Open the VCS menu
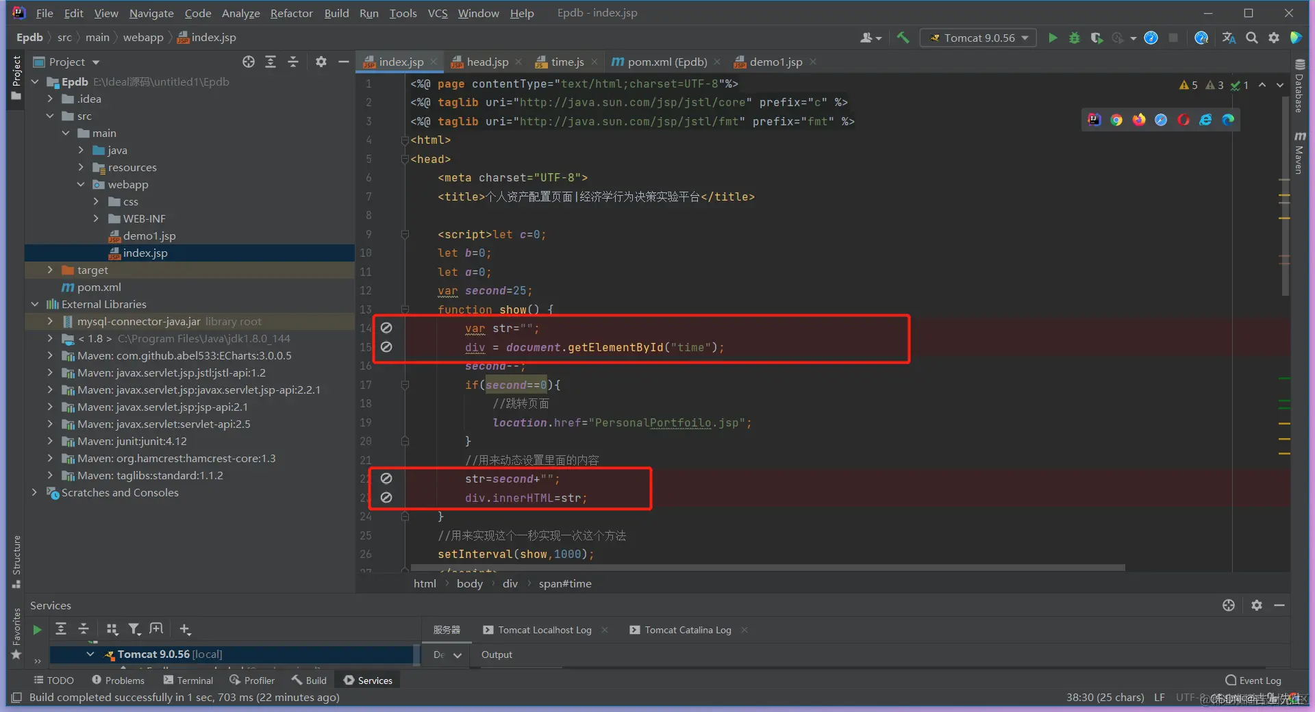The image size is (1315, 712). (x=437, y=13)
